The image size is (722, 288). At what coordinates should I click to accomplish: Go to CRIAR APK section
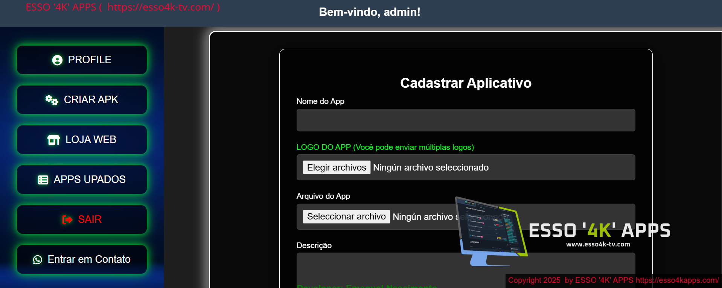coord(82,100)
